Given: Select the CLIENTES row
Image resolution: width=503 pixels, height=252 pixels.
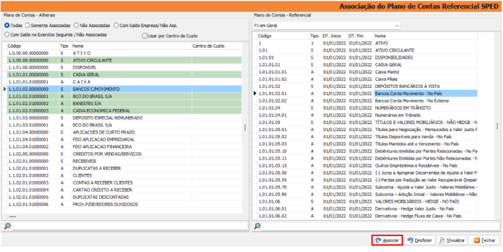Looking at the screenshot, I should pyautogui.click(x=124, y=175).
